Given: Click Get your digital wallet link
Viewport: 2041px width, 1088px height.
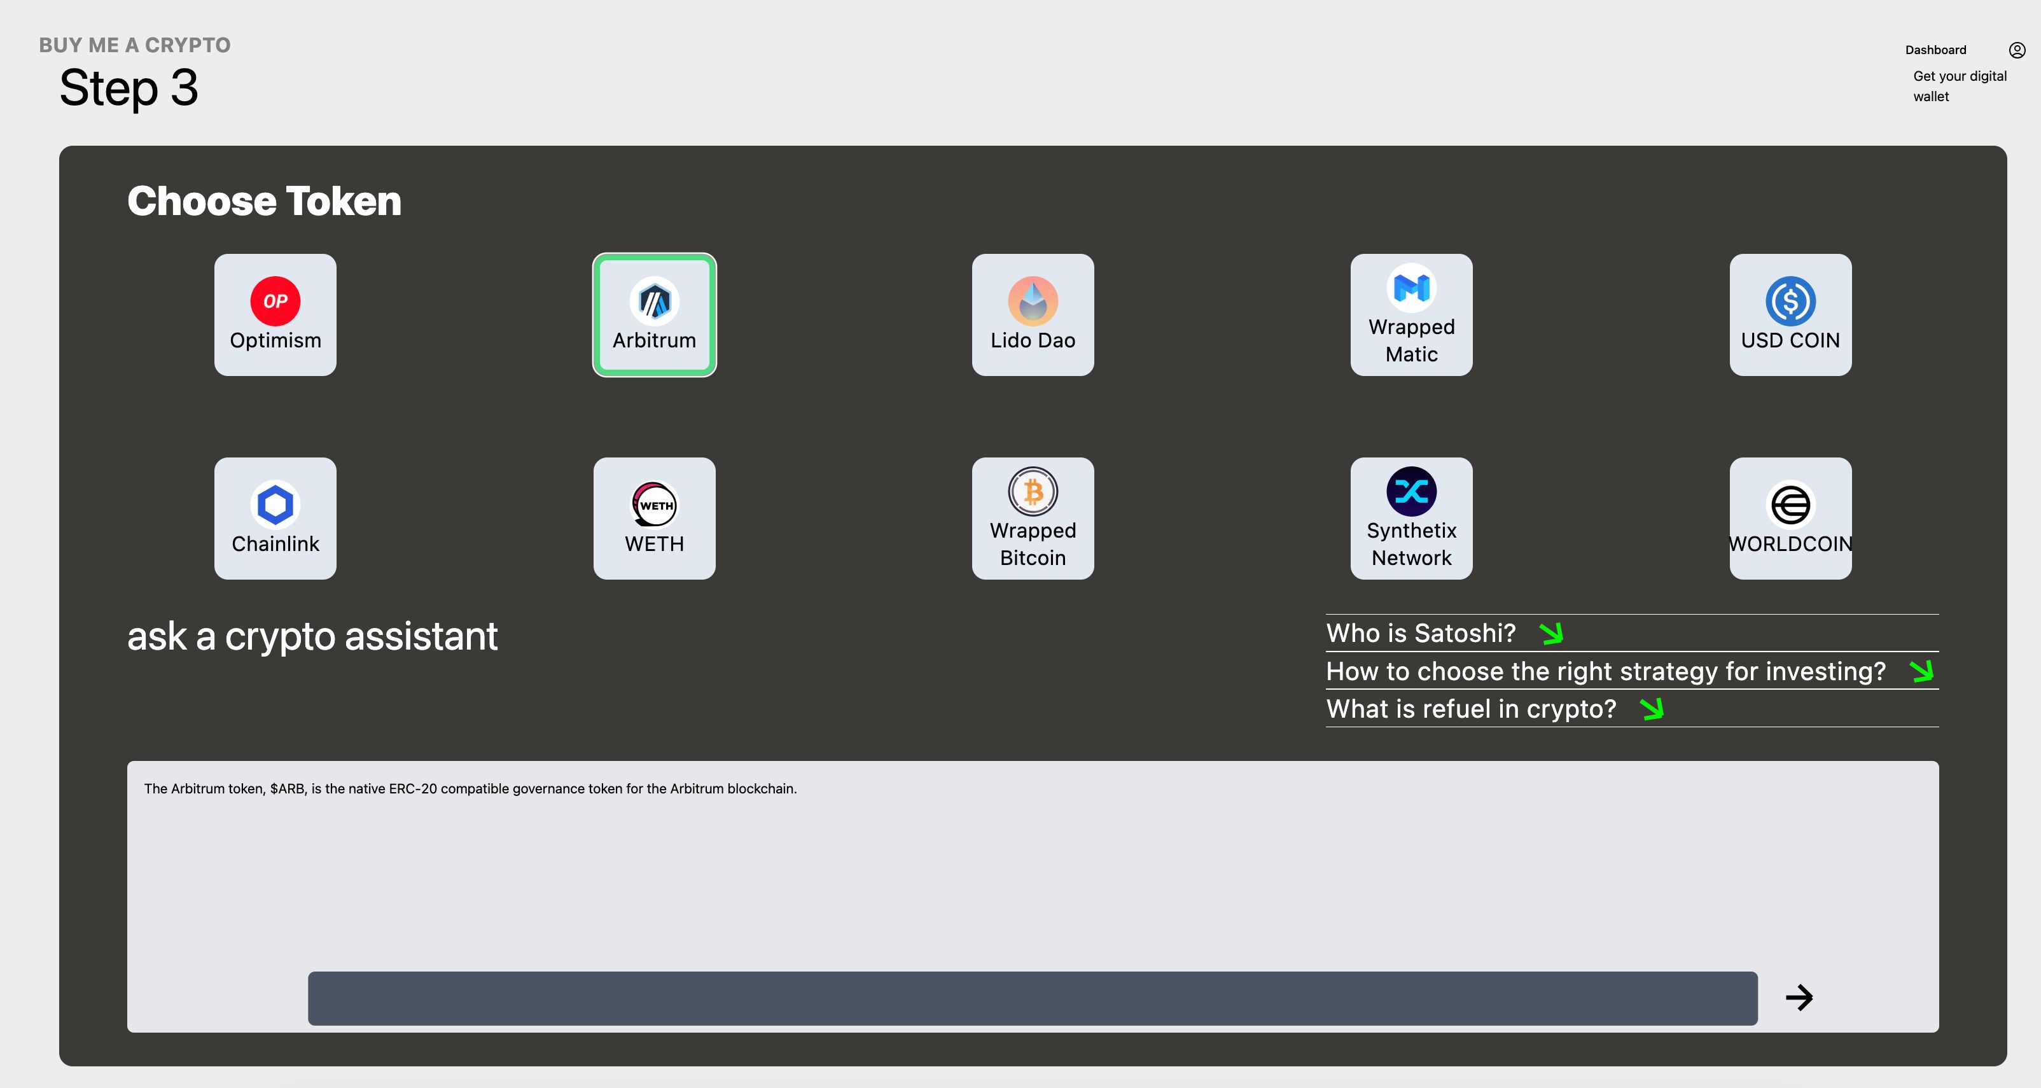Looking at the screenshot, I should [1960, 87].
